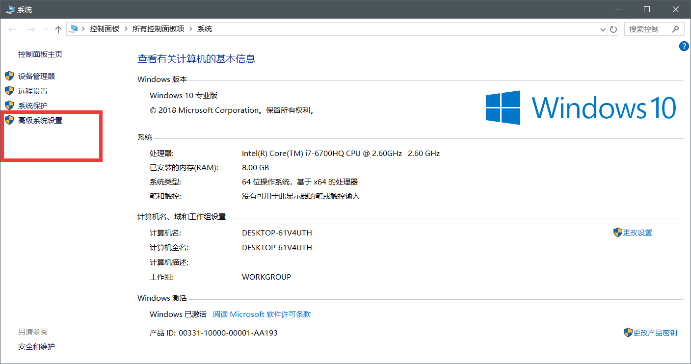Click the shield icon beside 系统保护
Viewport: 691px width, 364px height.
pos(9,105)
